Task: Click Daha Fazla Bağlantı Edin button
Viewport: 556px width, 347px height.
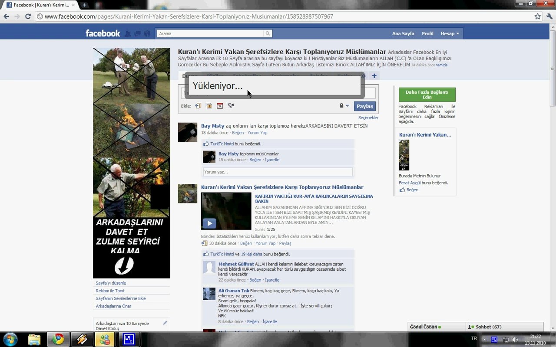Action: pyautogui.click(x=427, y=95)
